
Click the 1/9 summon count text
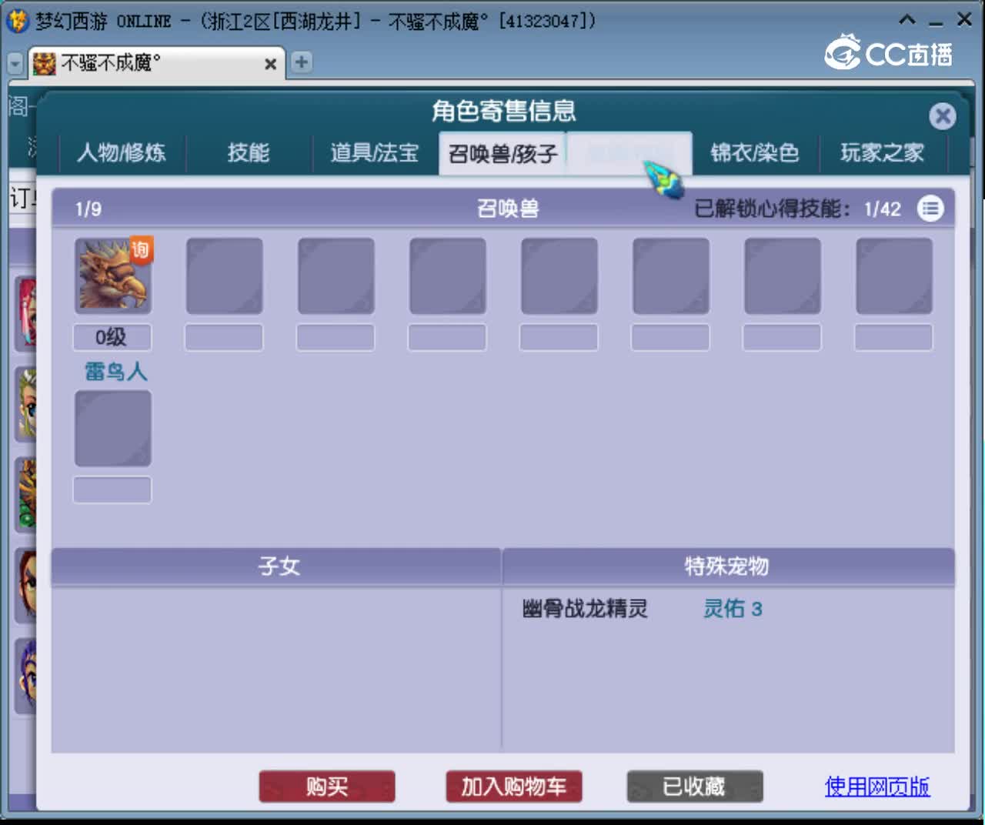coord(88,209)
